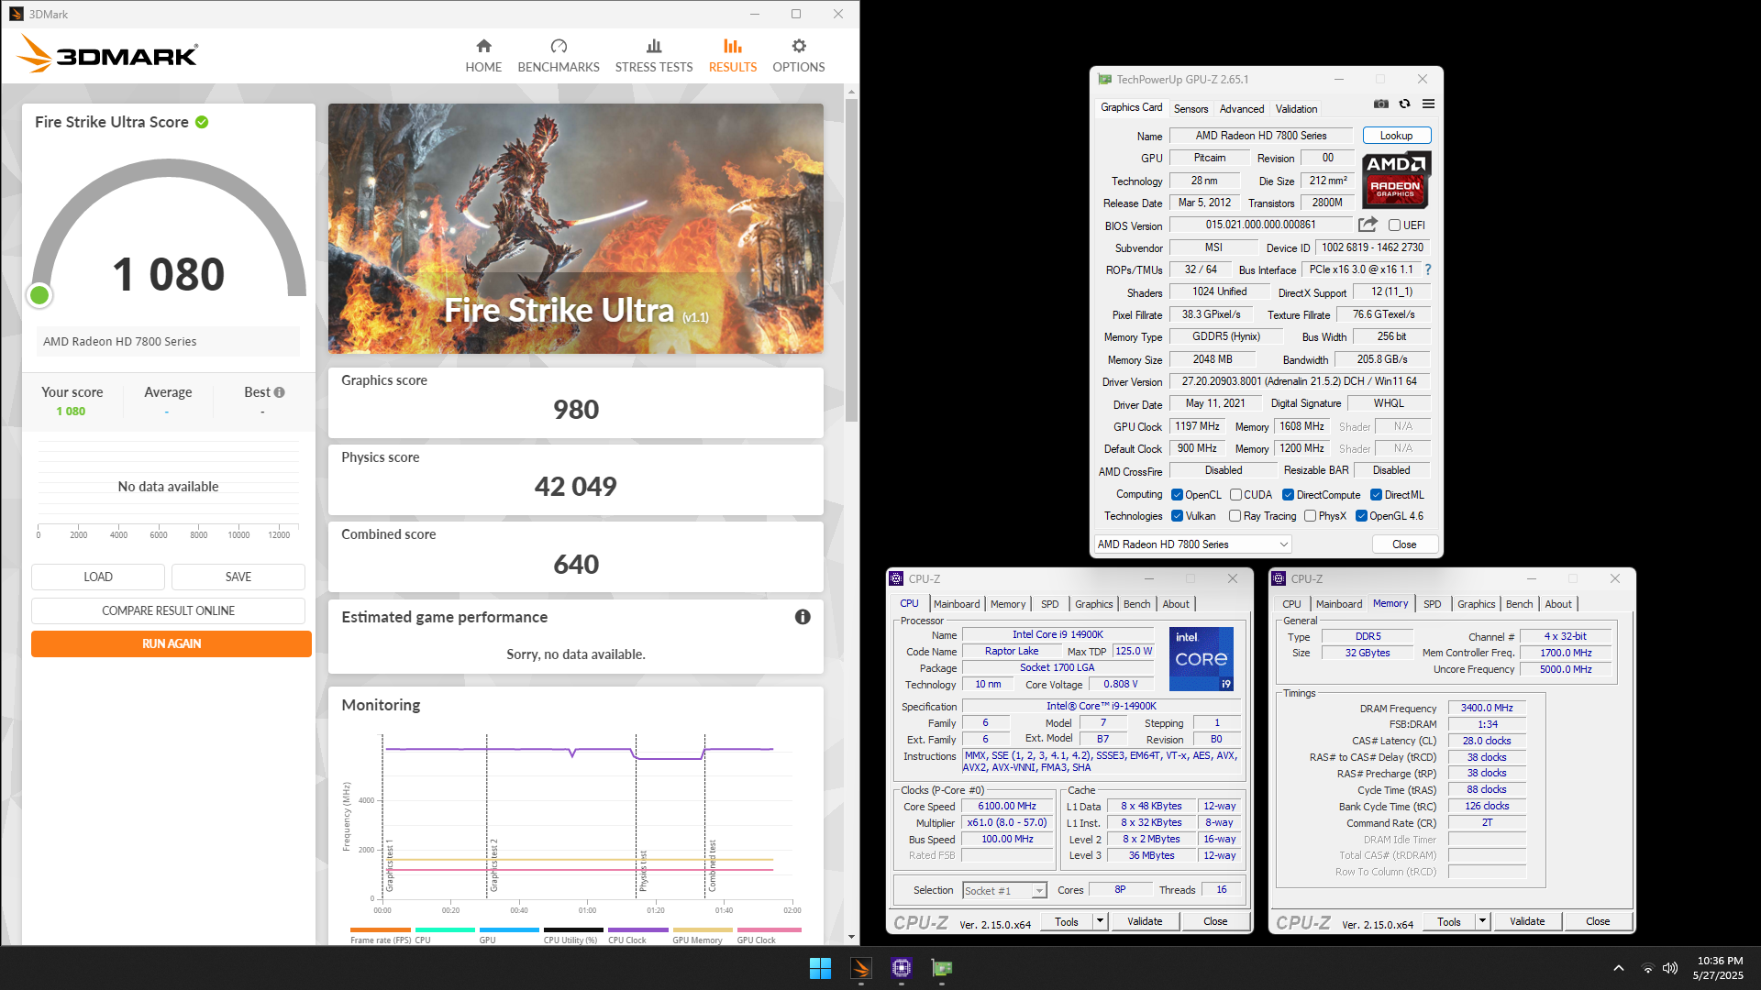Screen dimensions: 1761x990
Task: Click the 3DMark logo
Action: point(107,54)
